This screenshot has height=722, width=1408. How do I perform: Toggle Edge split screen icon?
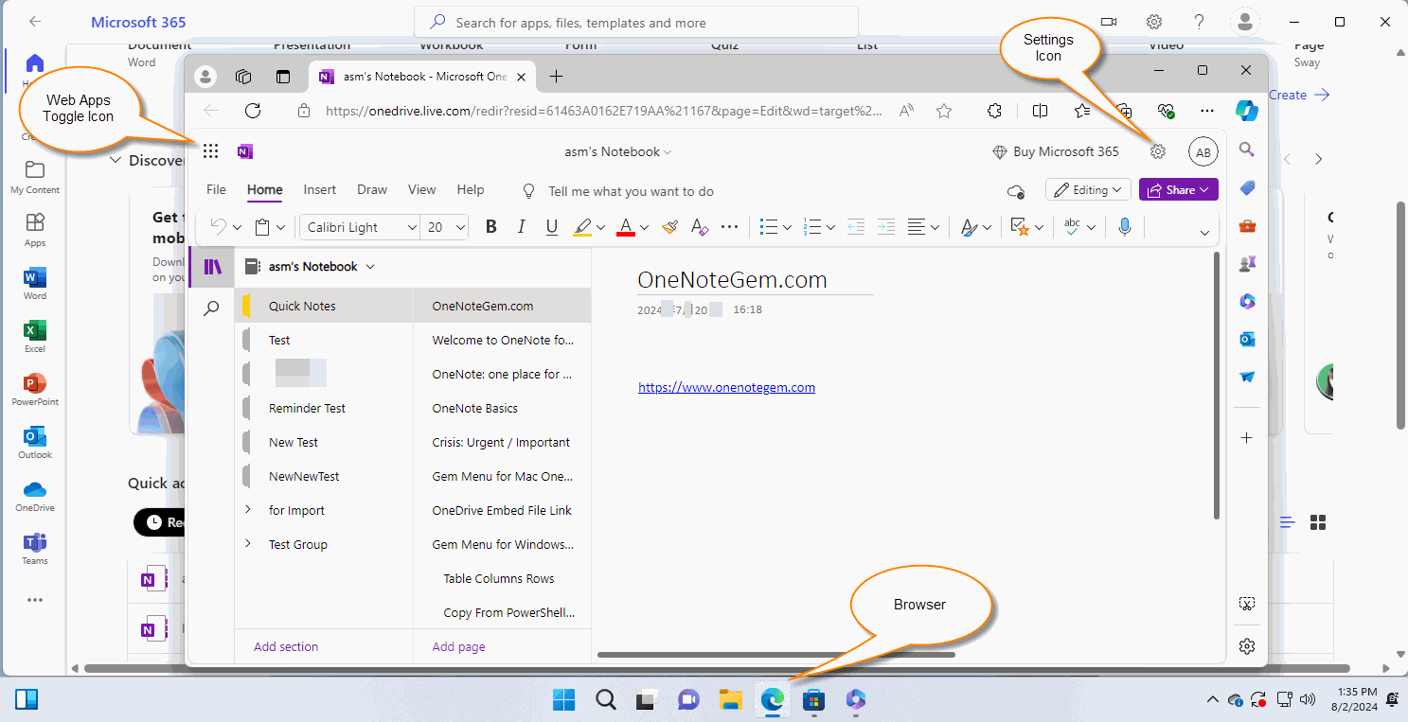[x=1040, y=111]
